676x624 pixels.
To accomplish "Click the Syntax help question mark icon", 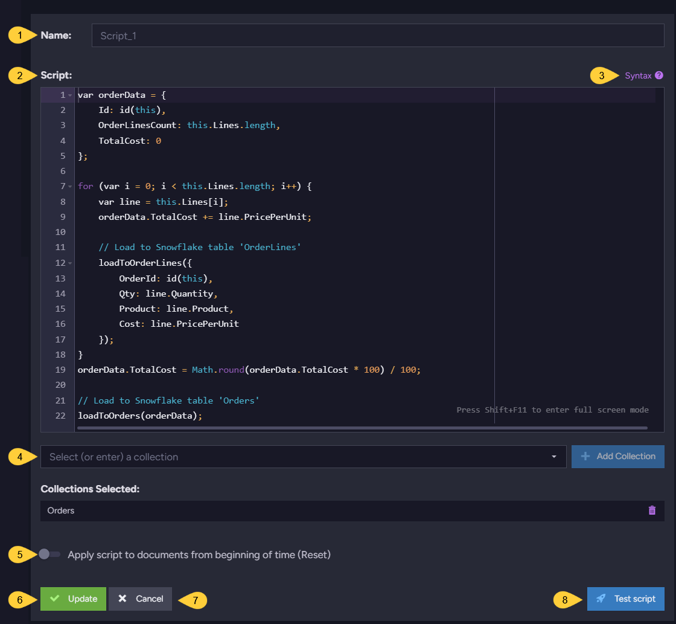I will [x=658, y=76].
